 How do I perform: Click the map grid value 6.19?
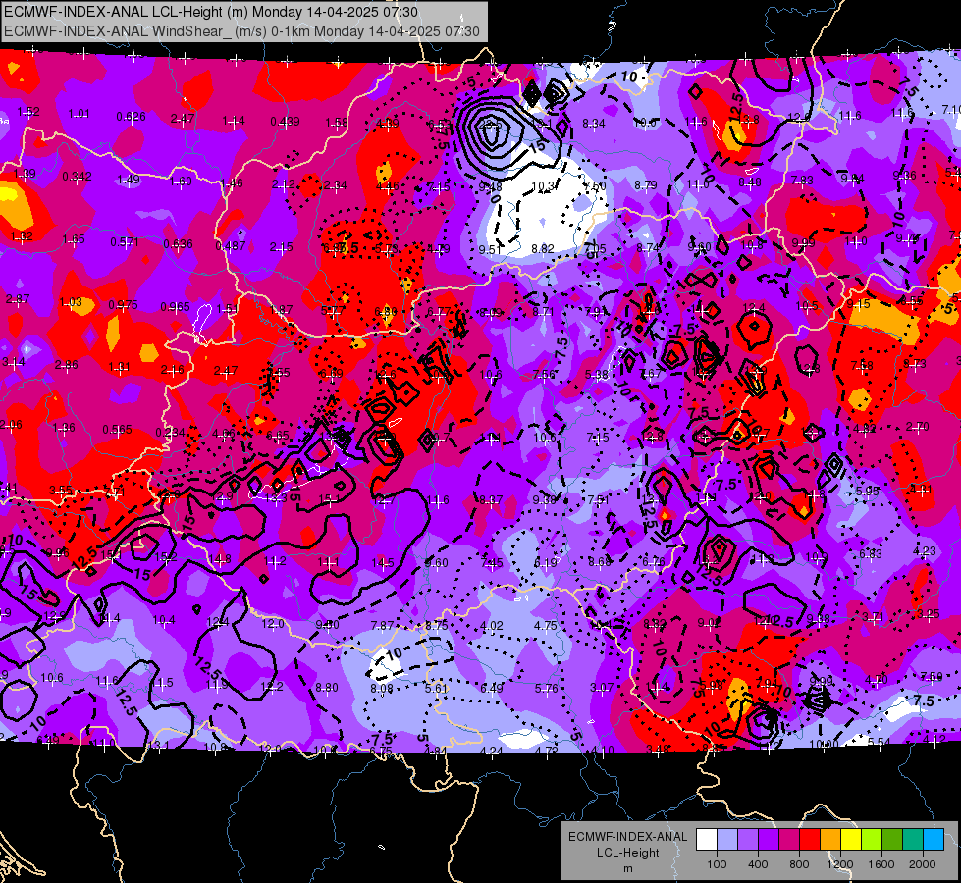tap(545, 562)
